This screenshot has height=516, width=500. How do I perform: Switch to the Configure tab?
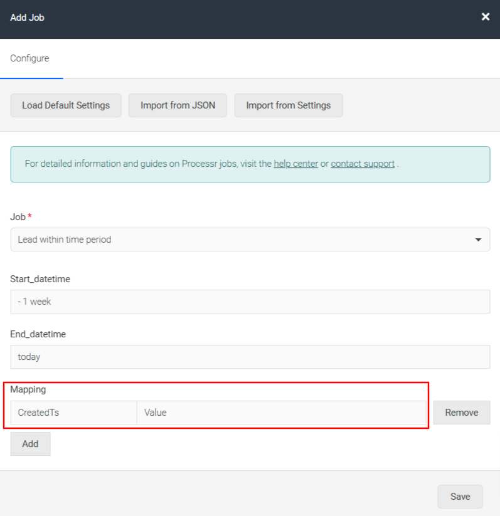tap(29, 58)
